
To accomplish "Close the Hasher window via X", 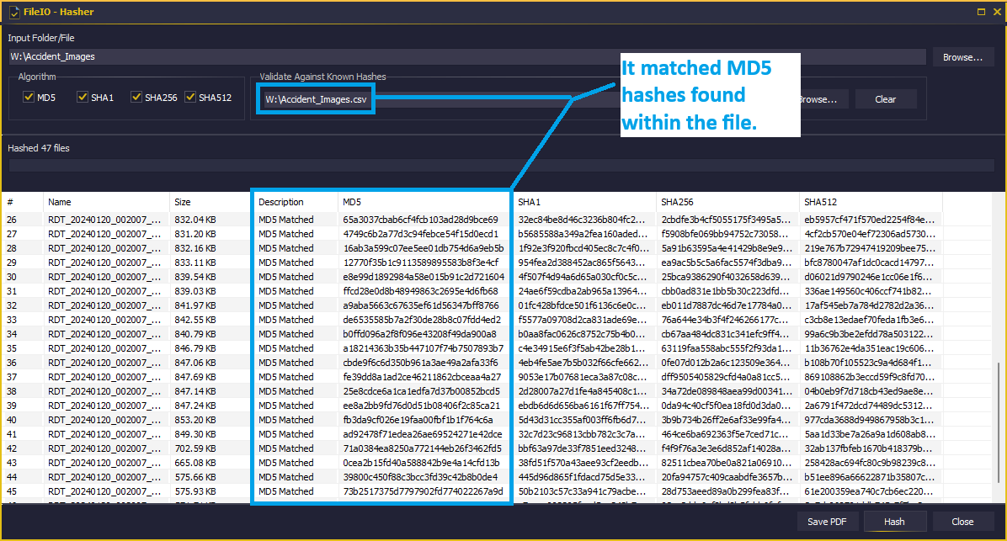I will (998, 12).
